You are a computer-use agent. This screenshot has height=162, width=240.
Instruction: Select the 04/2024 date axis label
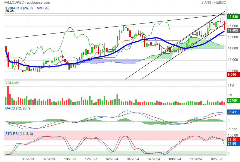pyautogui.click(x=133, y=159)
